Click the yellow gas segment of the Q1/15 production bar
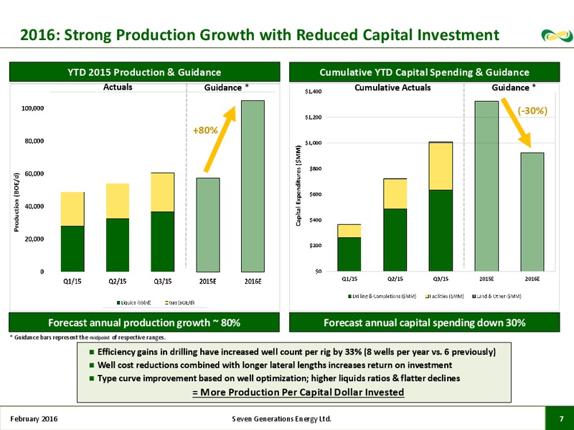This screenshot has width=574, height=430. [72, 209]
